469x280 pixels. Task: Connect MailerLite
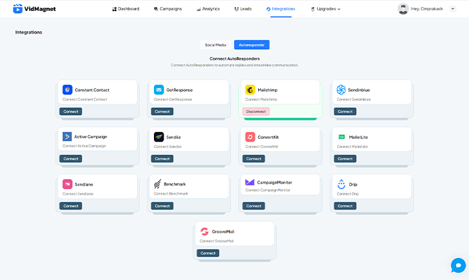[x=345, y=159]
